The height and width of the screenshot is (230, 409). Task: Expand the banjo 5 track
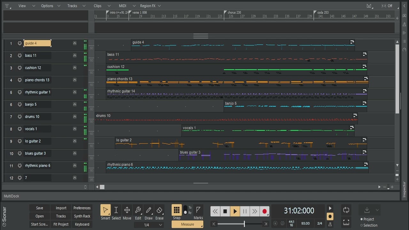pyautogui.click(x=75, y=104)
